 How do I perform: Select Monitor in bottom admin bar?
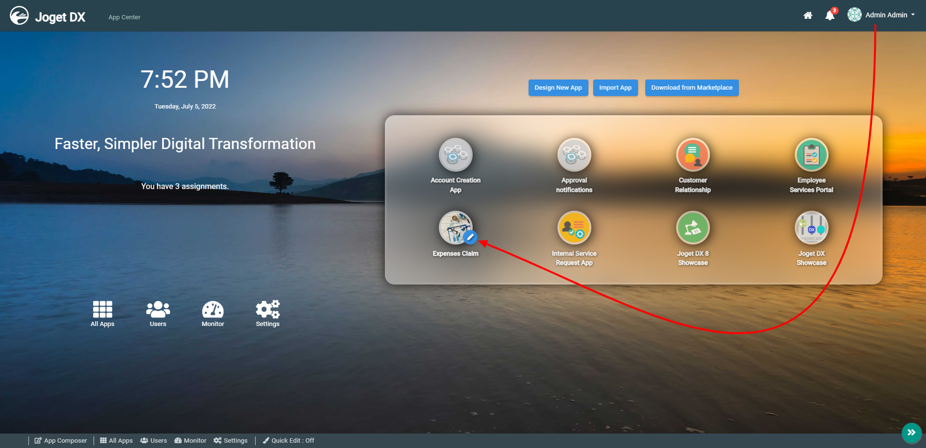[190, 441]
